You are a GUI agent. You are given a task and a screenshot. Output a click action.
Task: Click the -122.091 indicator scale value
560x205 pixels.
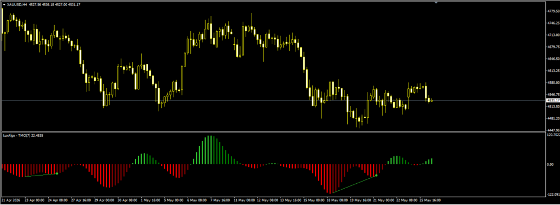tap(553, 194)
